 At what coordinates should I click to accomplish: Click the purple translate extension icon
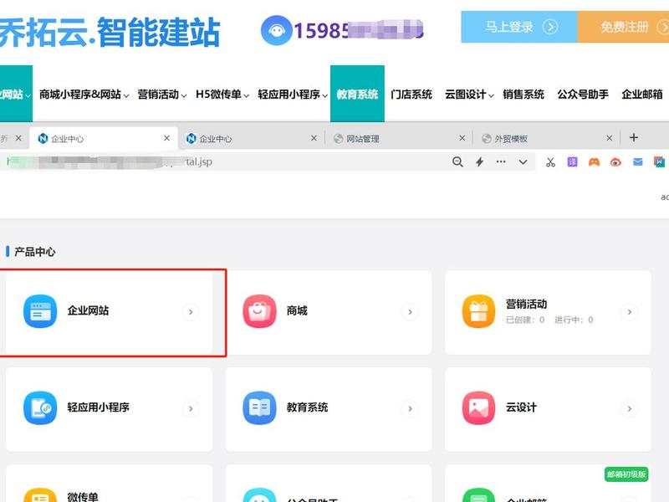pyautogui.click(x=572, y=161)
